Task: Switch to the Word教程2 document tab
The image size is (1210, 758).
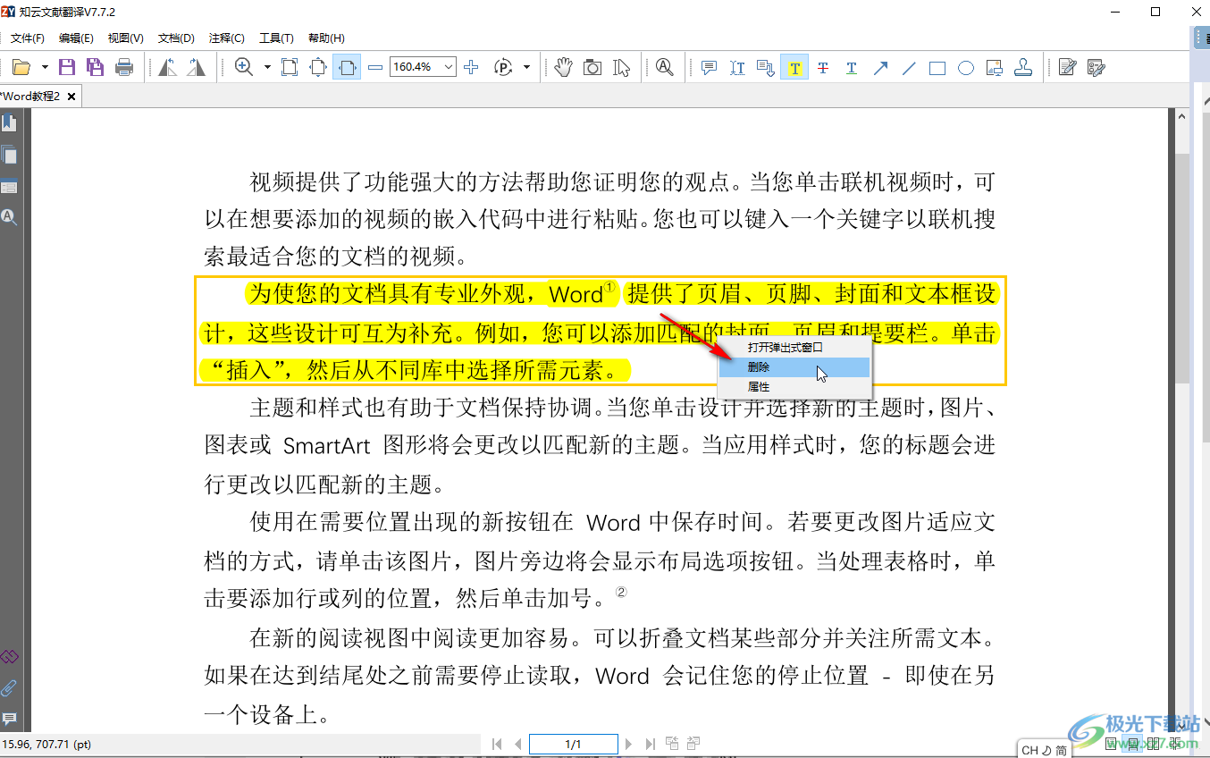Action: coord(31,96)
